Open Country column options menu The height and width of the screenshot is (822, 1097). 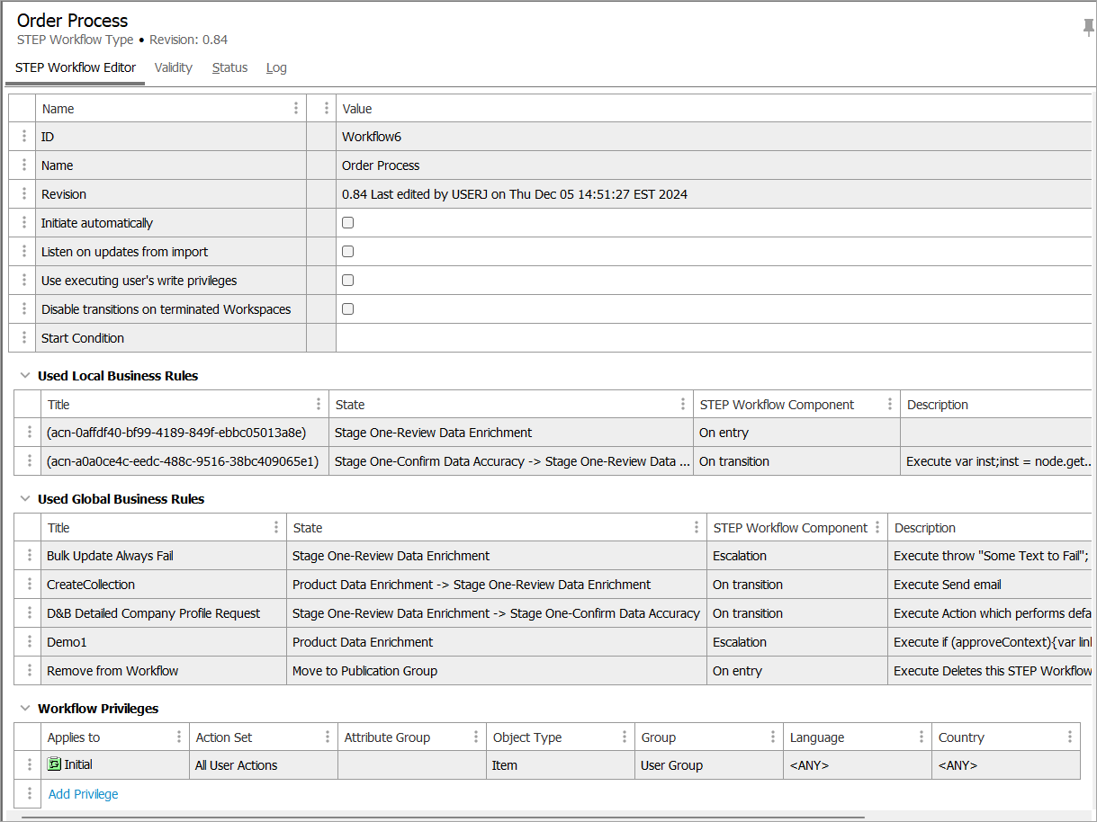(x=1069, y=737)
